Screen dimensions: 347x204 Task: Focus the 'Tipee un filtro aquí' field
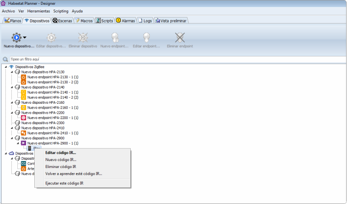pos(178,59)
